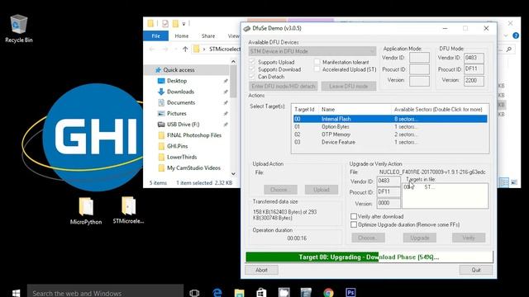Click the navigation pane scrollbar down arrow
The width and height of the screenshot is (529, 297).
tap(233, 174)
